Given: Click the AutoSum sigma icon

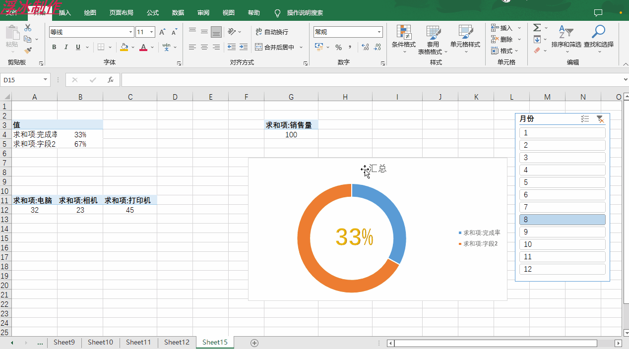Looking at the screenshot, I should (537, 28).
